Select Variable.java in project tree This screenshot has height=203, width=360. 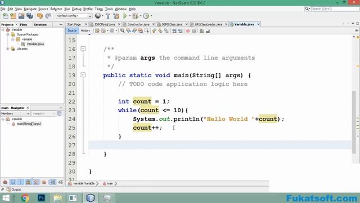[x=35, y=44]
